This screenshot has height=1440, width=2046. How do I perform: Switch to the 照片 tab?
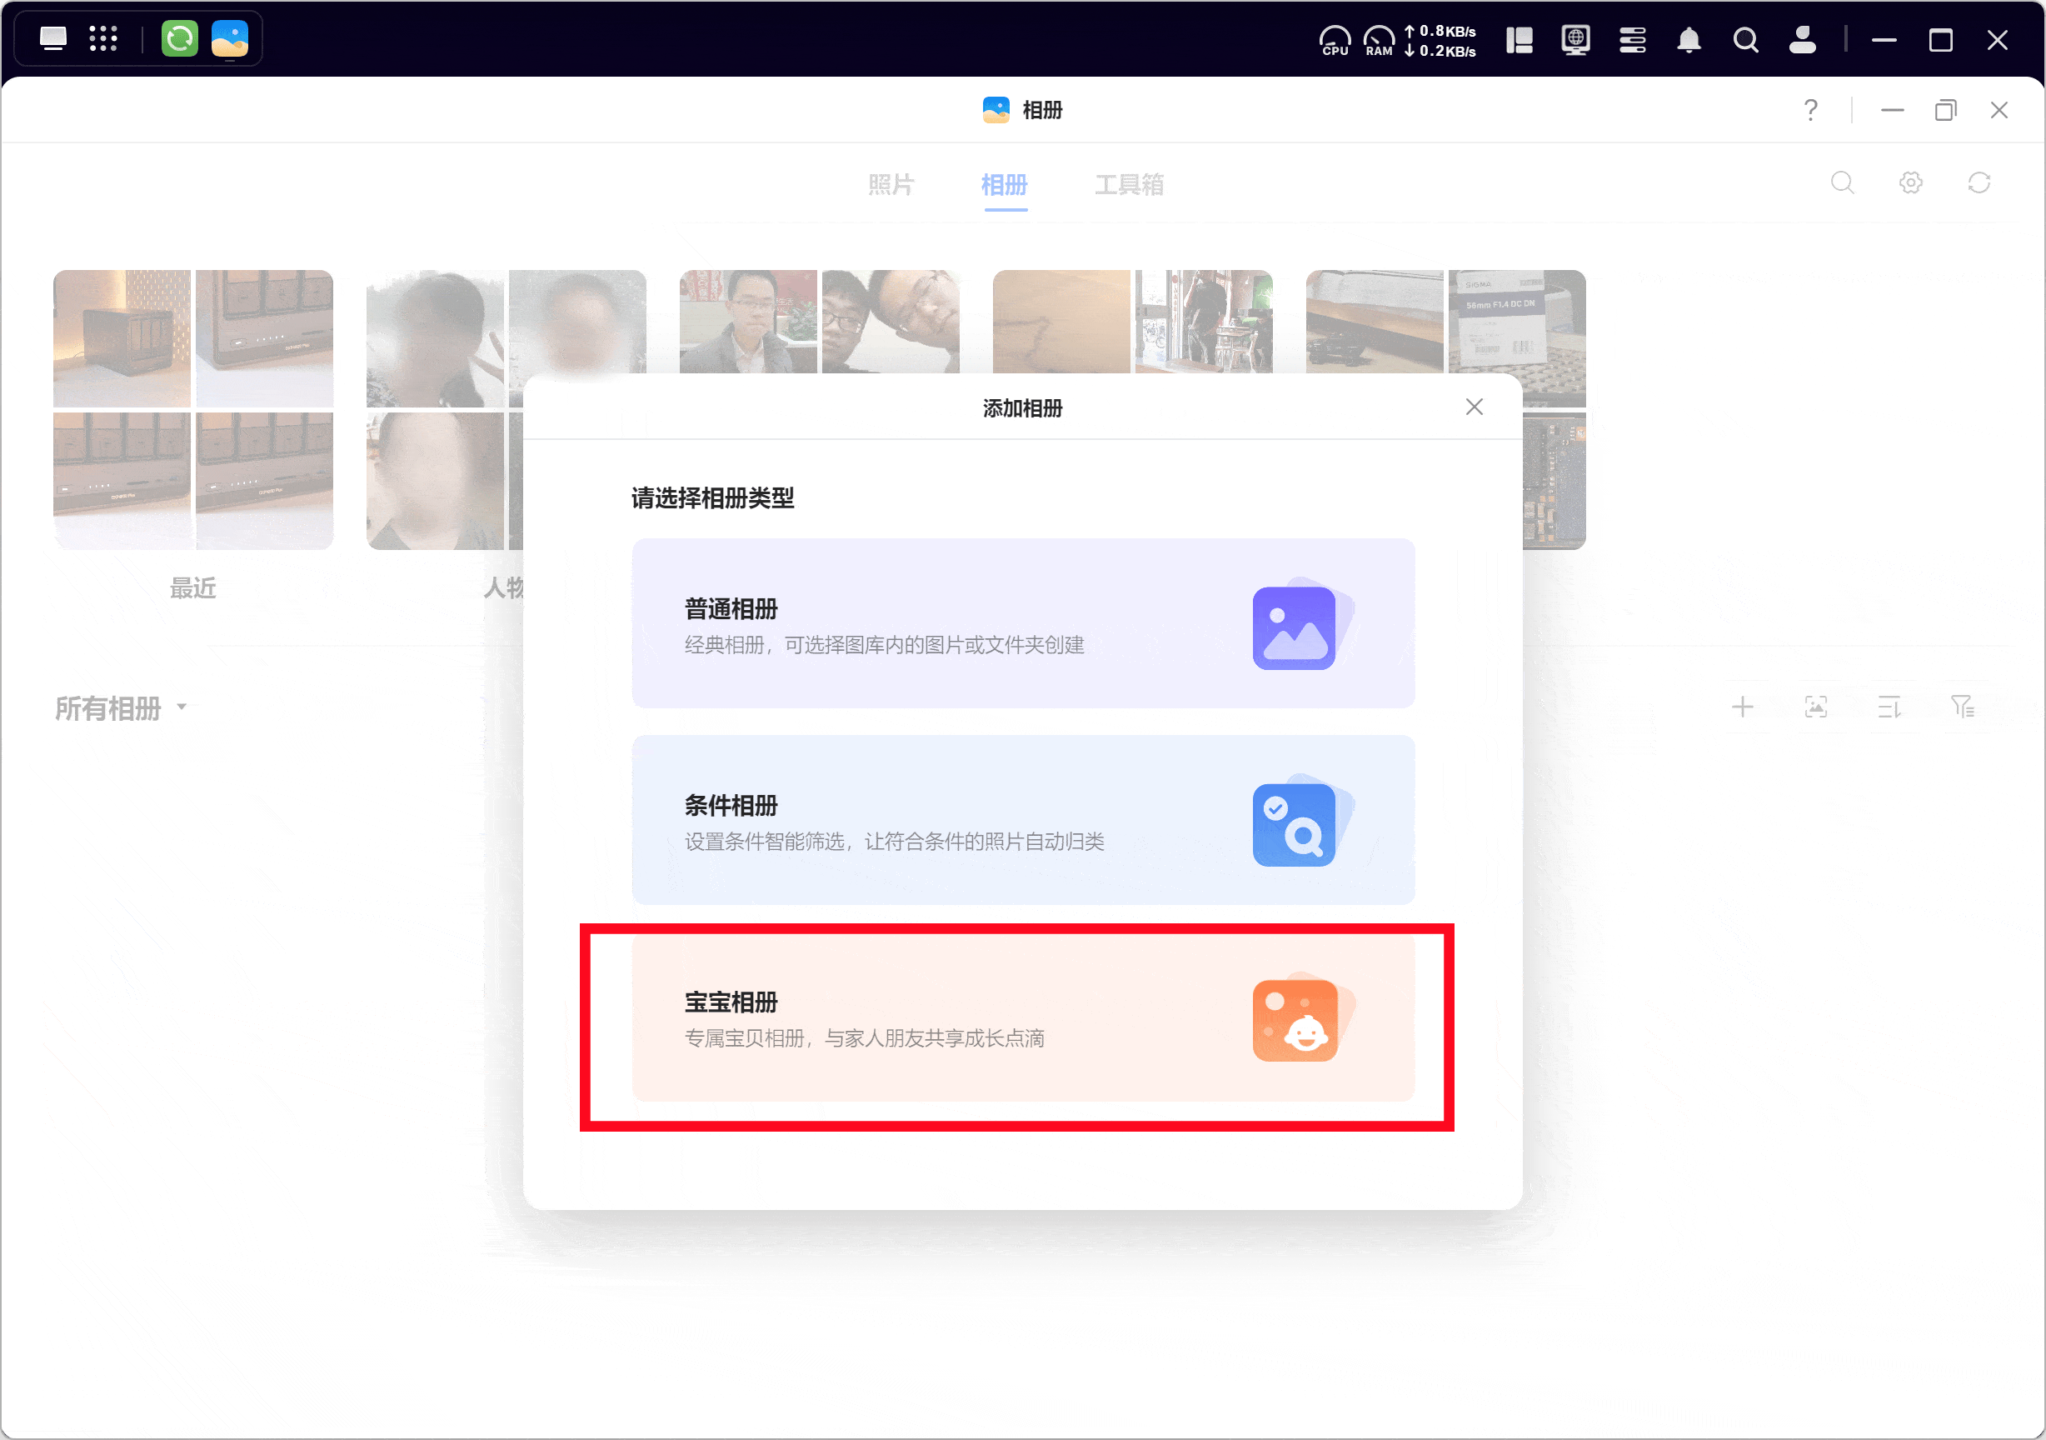click(891, 184)
